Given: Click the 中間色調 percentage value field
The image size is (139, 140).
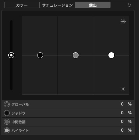Looking at the screenshot, I should click(122, 122).
